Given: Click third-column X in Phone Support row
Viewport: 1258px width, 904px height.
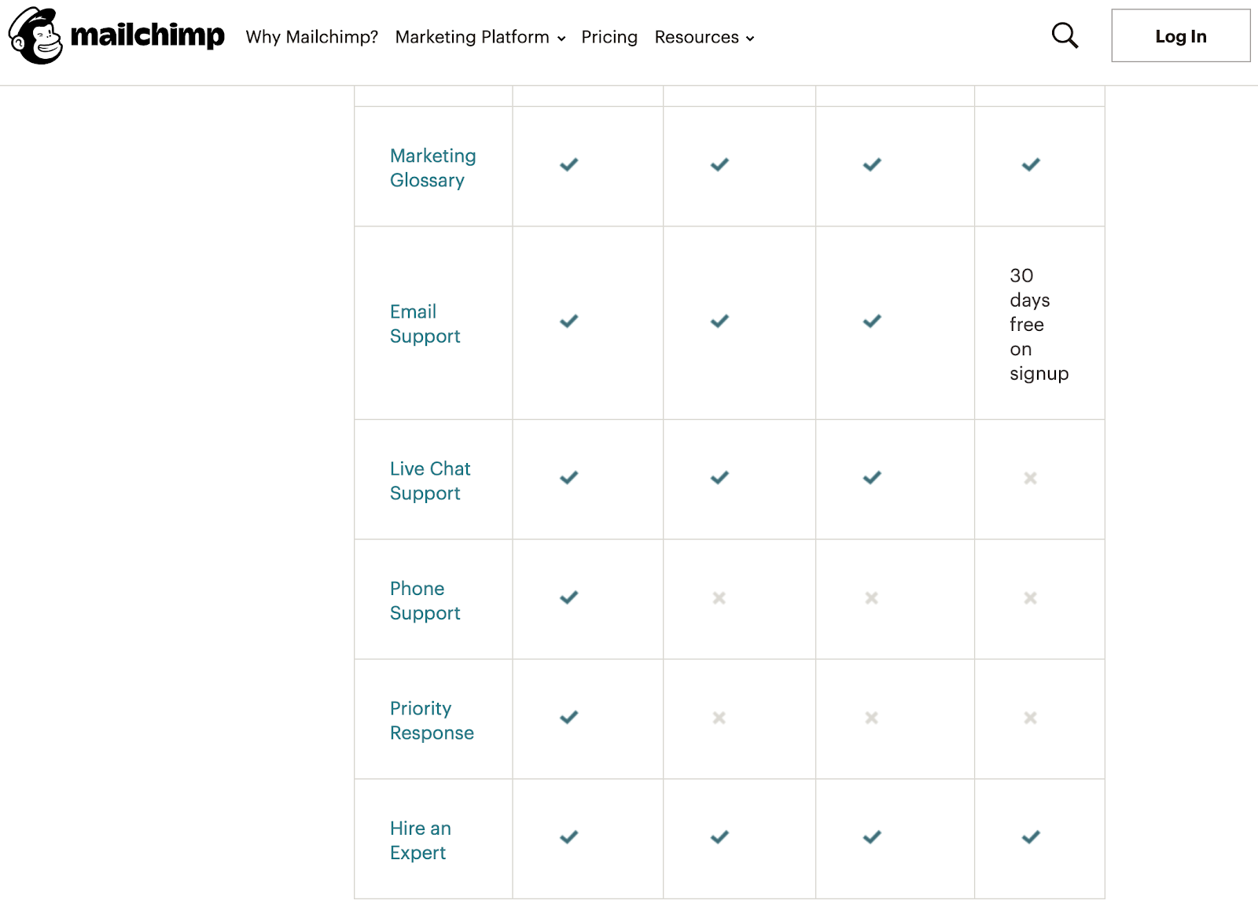Looking at the screenshot, I should coord(871,598).
